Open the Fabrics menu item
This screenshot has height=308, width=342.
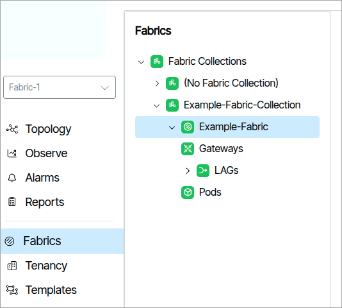[62, 241]
